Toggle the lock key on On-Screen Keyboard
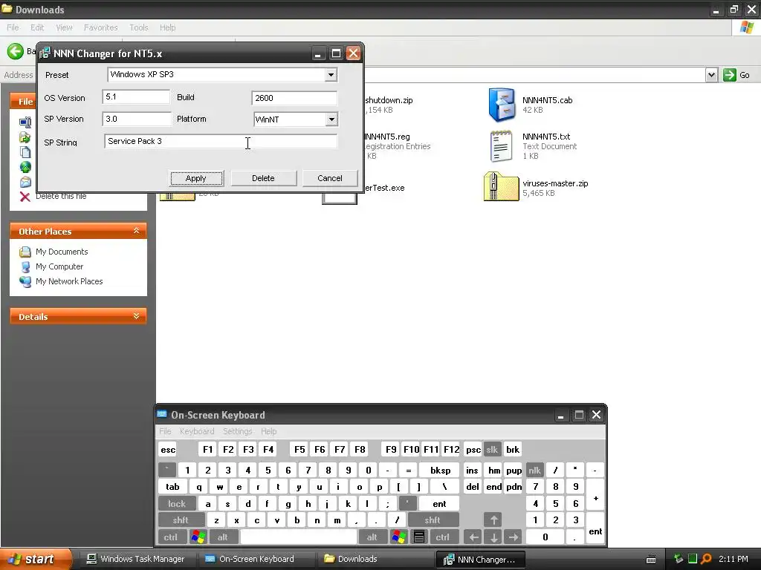Screen dimensions: 761x570 tap(177, 504)
